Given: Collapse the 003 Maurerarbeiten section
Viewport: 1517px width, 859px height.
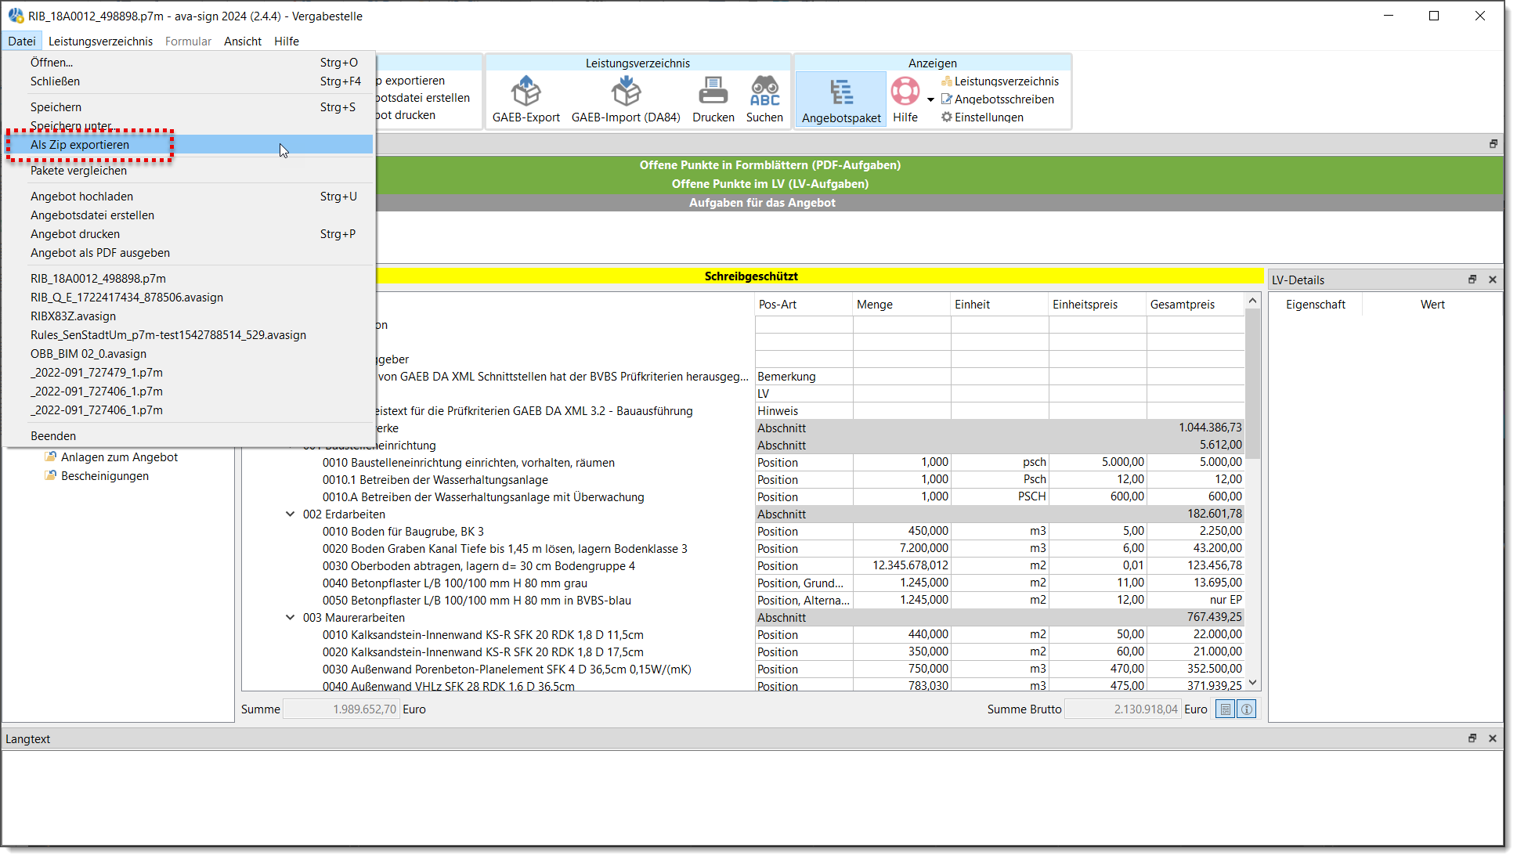Looking at the screenshot, I should click(x=290, y=618).
